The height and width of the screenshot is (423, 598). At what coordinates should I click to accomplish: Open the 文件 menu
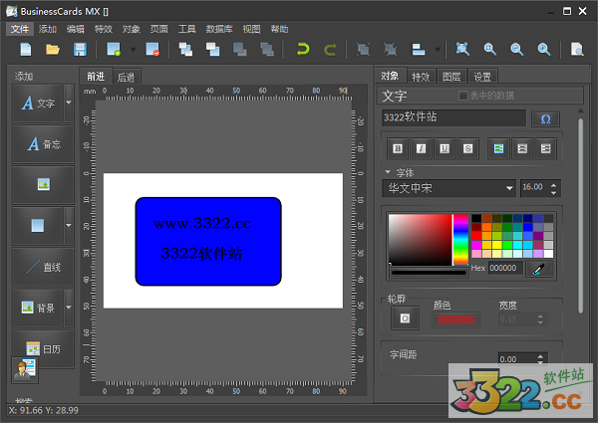(20, 29)
